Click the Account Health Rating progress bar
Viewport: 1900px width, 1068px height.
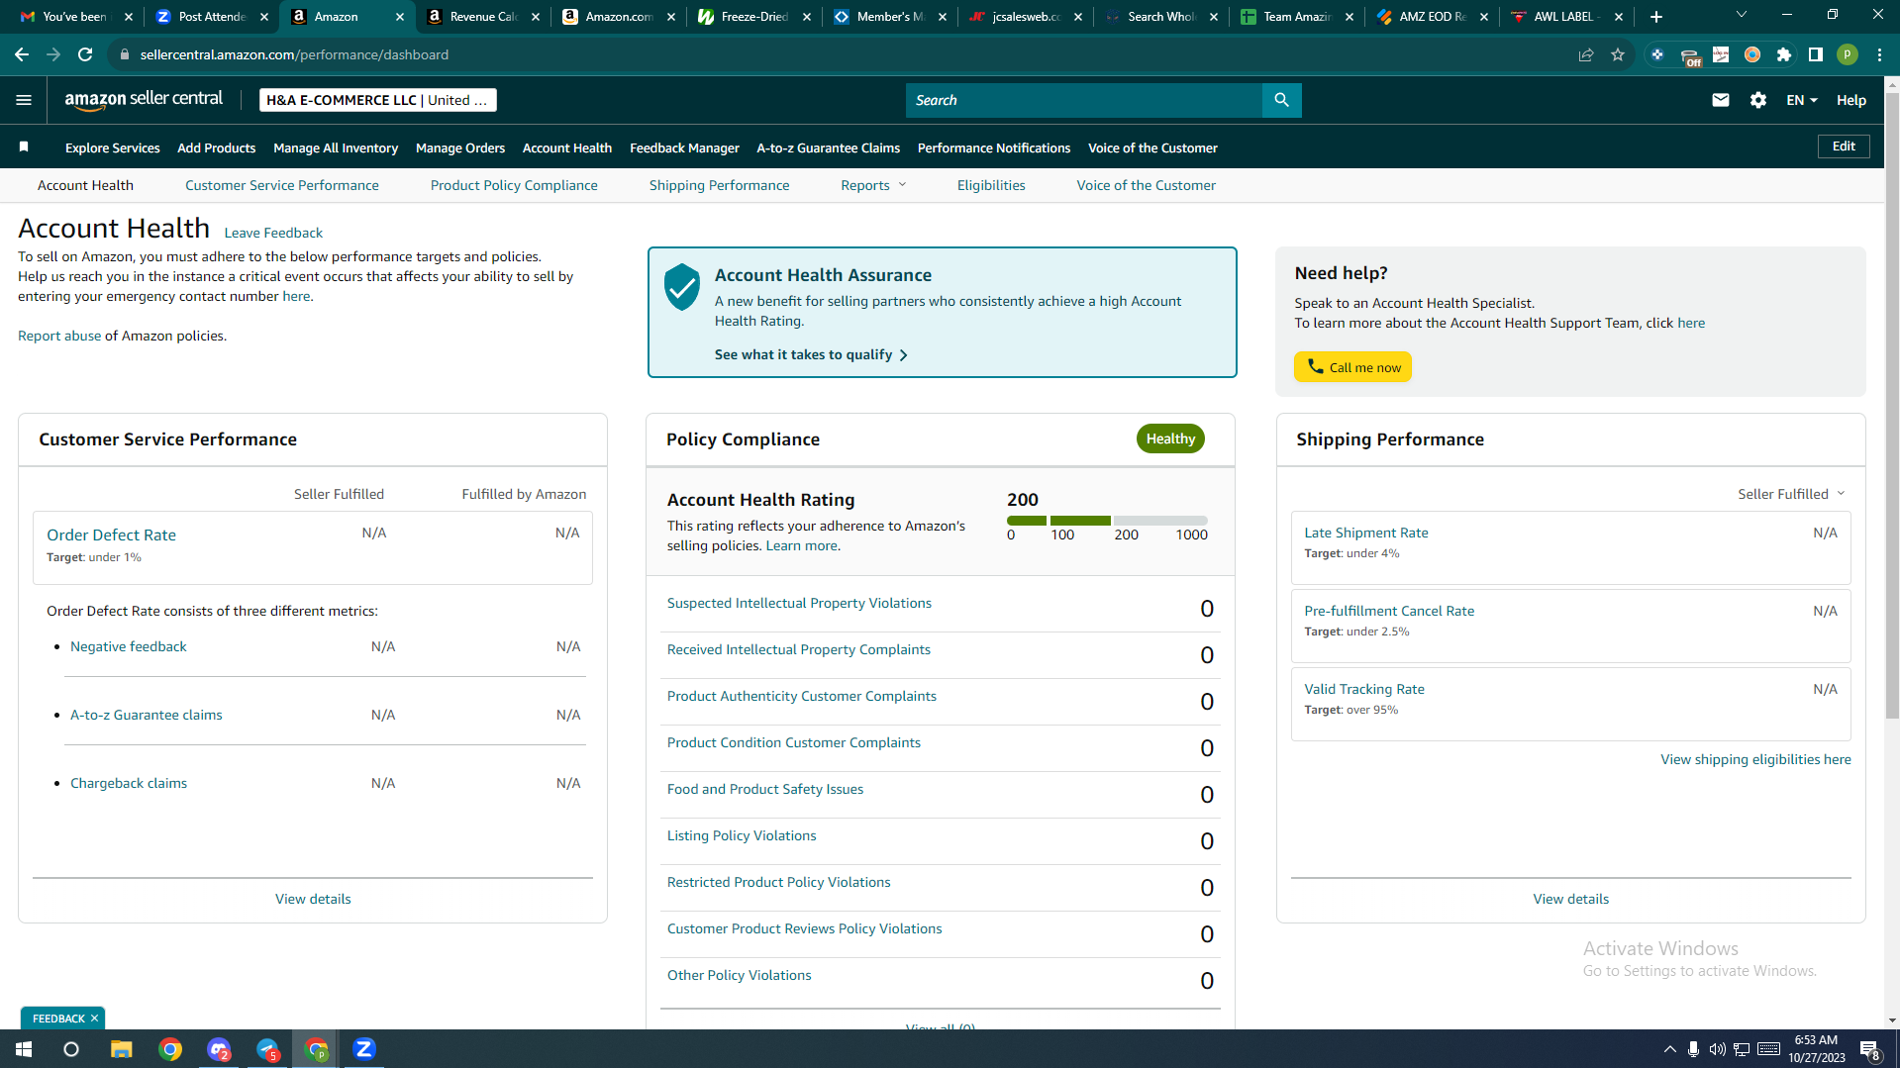(x=1107, y=521)
